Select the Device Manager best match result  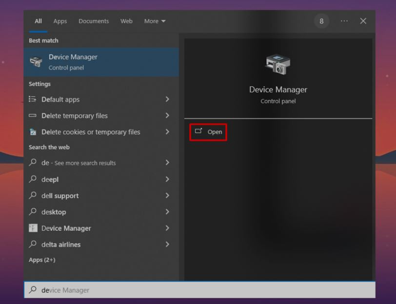click(101, 62)
